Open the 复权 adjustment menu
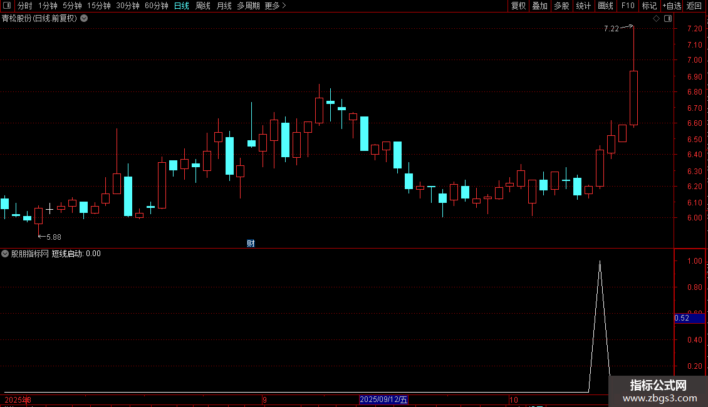The height and width of the screenshot is (407, 708). point(518,6)
